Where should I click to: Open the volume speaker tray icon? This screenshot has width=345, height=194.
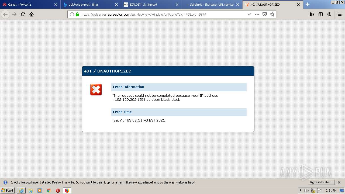(x=306, y=190)
